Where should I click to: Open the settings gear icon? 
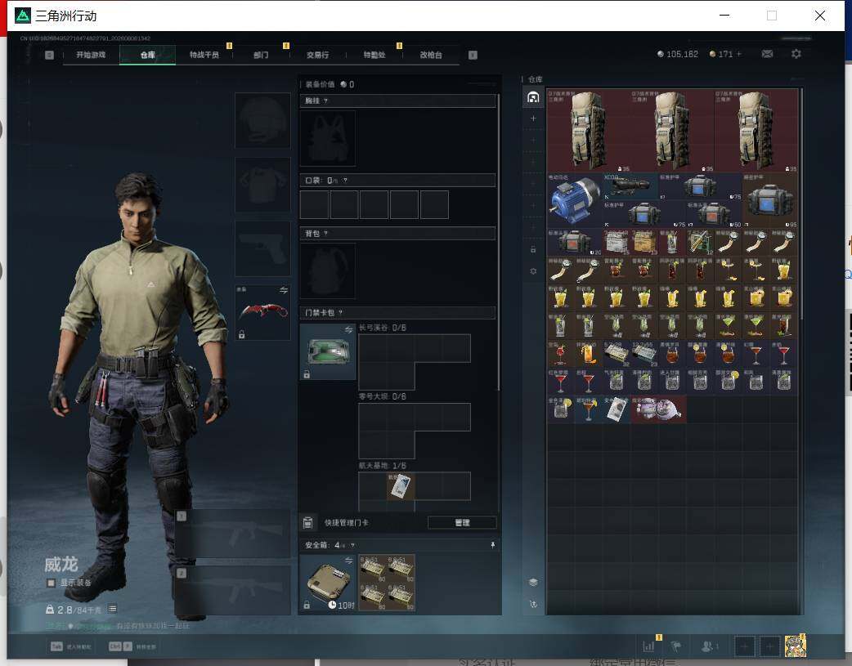click(x=796, y=54)
